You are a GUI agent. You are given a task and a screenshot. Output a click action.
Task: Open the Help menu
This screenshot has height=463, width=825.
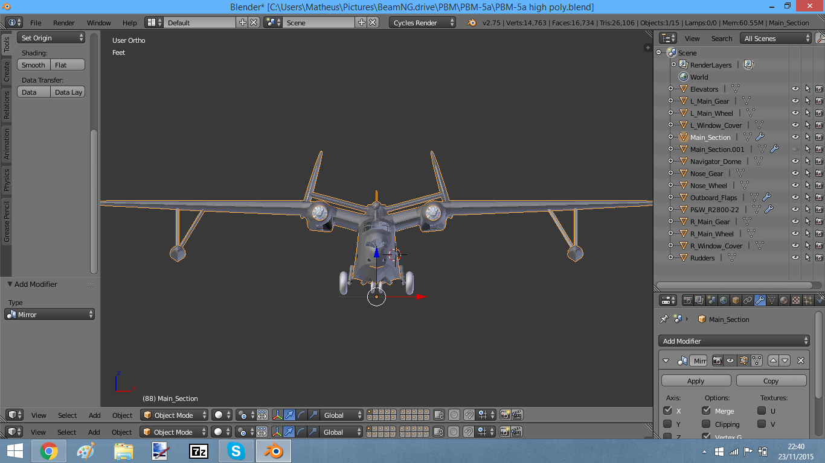pos(130,22)
